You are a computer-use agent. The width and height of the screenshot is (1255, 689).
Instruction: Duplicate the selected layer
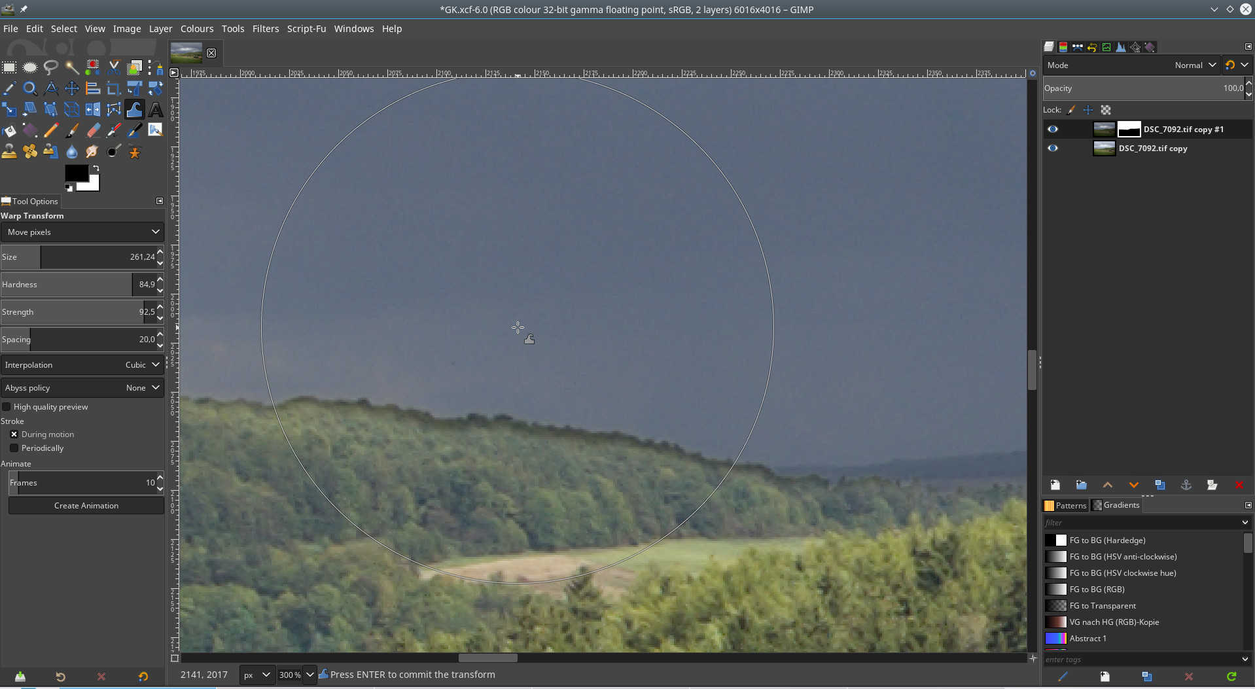pos(1160,485)
